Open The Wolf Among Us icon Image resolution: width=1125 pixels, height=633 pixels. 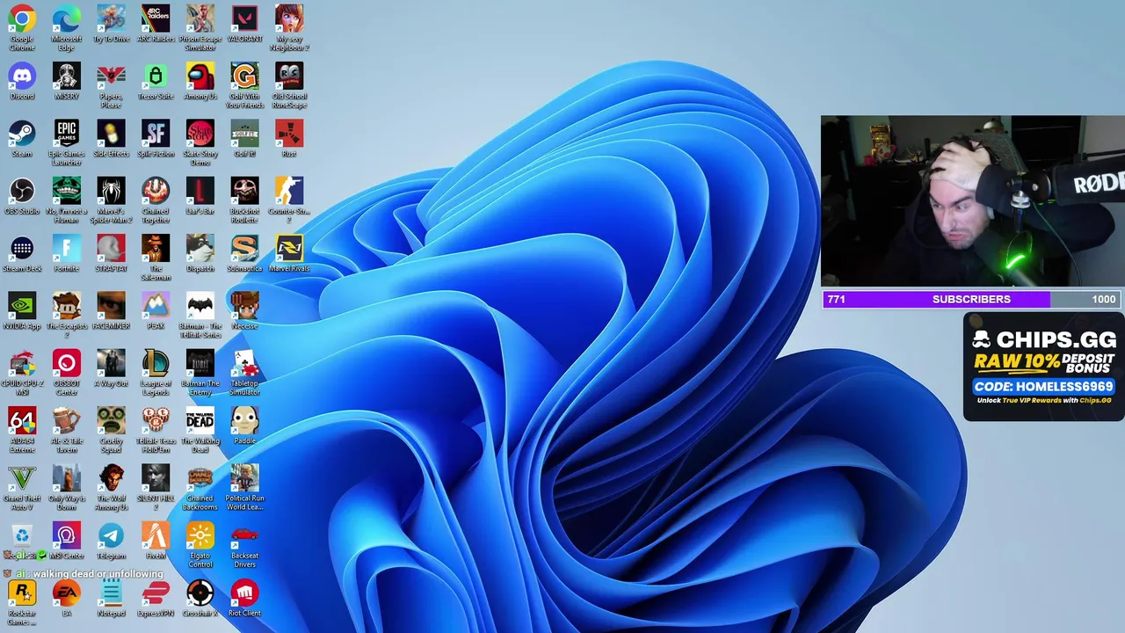click(111, 478)
